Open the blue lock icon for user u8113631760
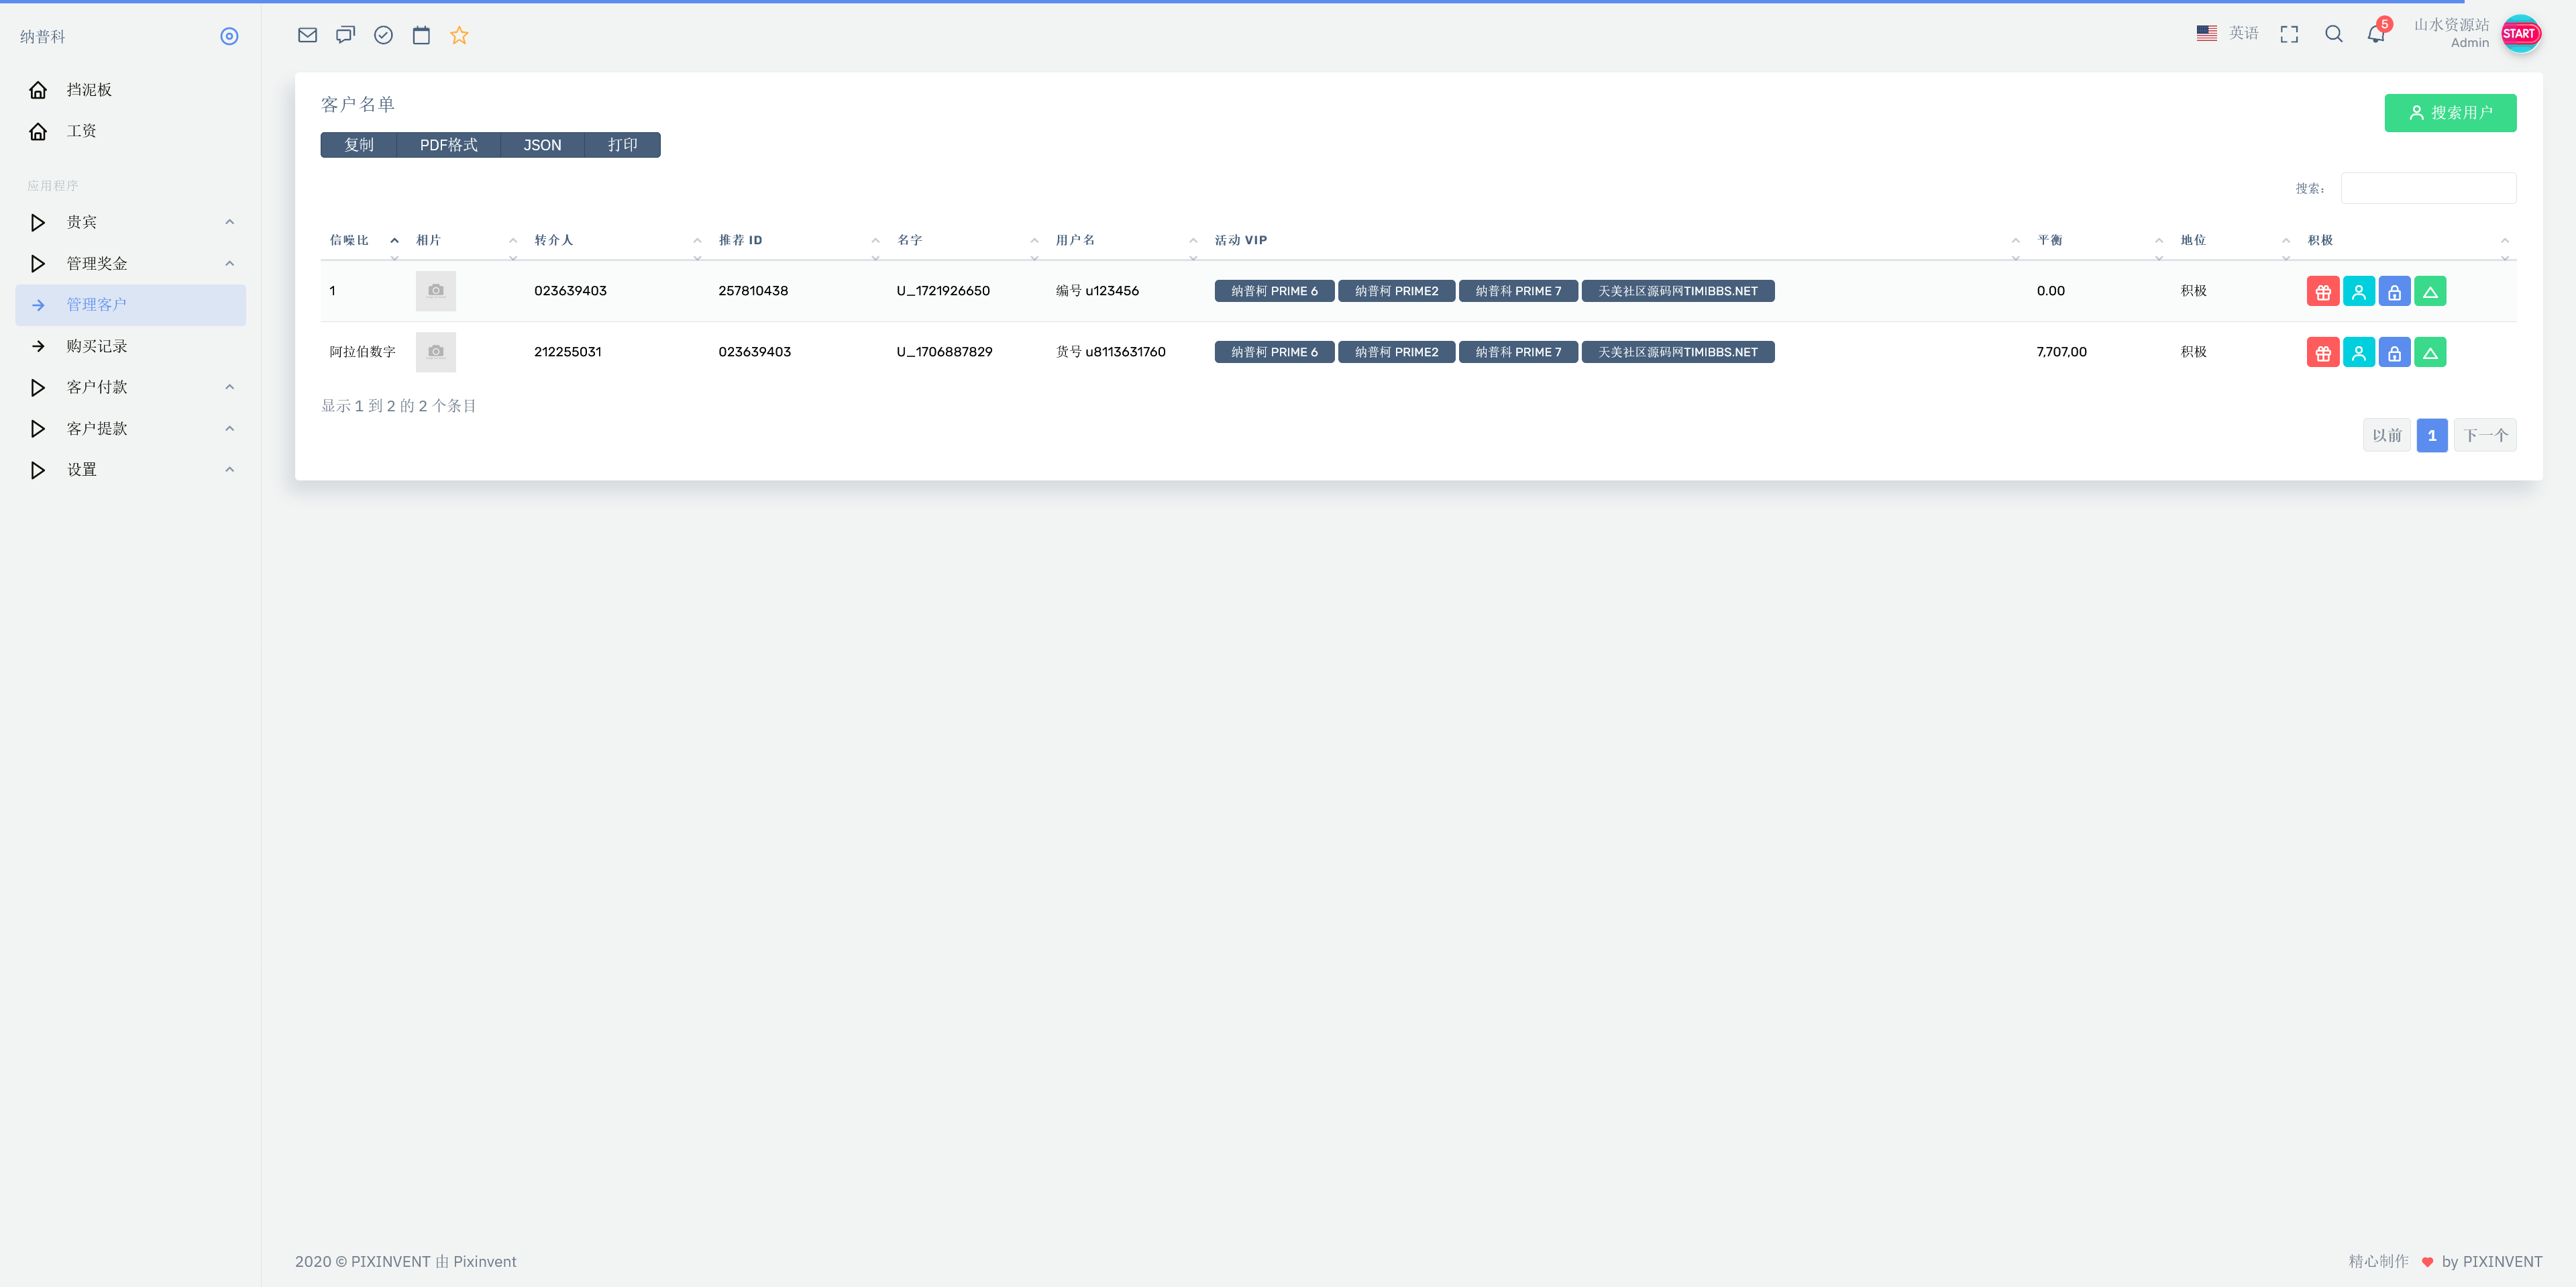 click(2394, 351)
